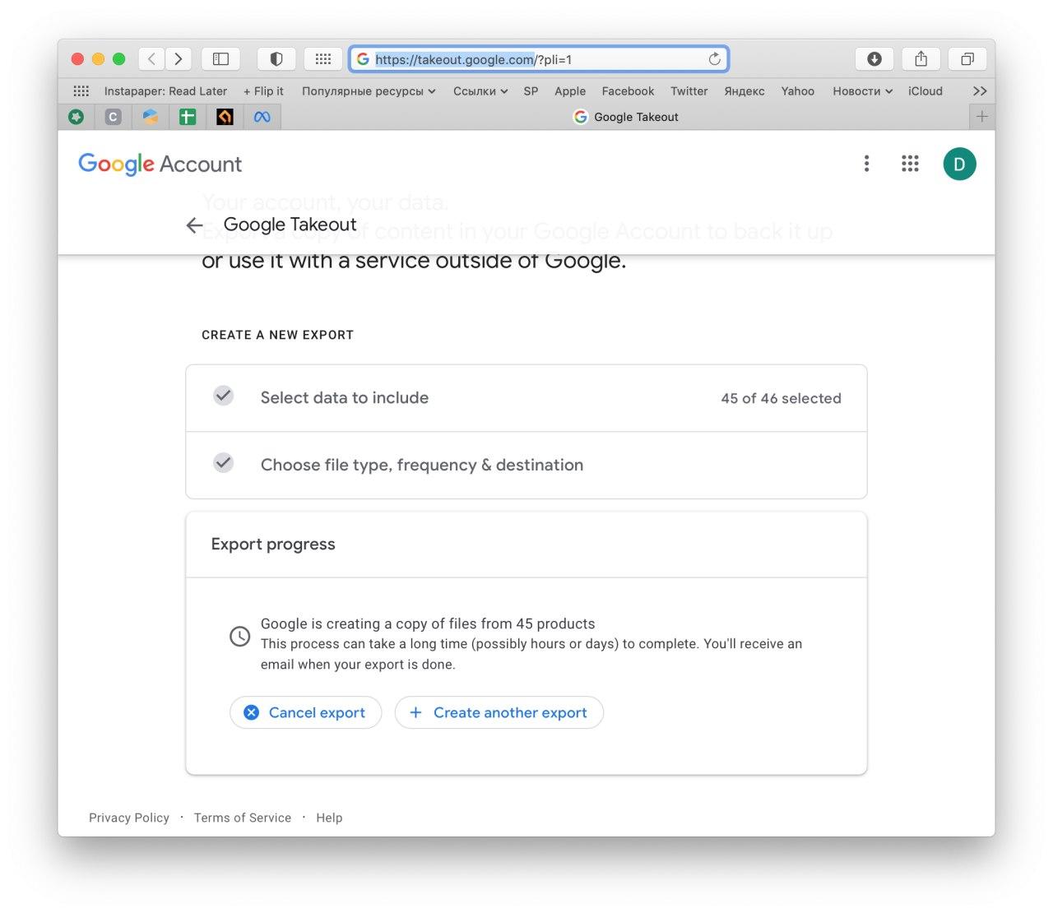Show the Safari sidebar
The height and width of the screenshot is (913, 1053).
pos(220,59)
